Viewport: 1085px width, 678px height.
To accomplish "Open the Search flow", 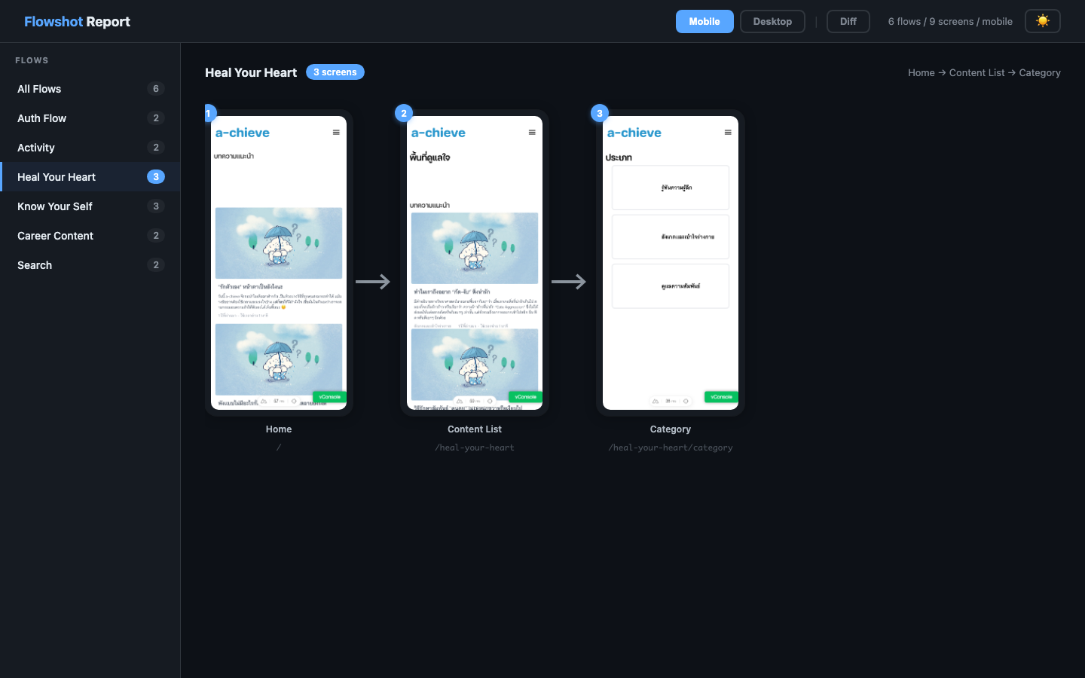I will coord(90,265).
